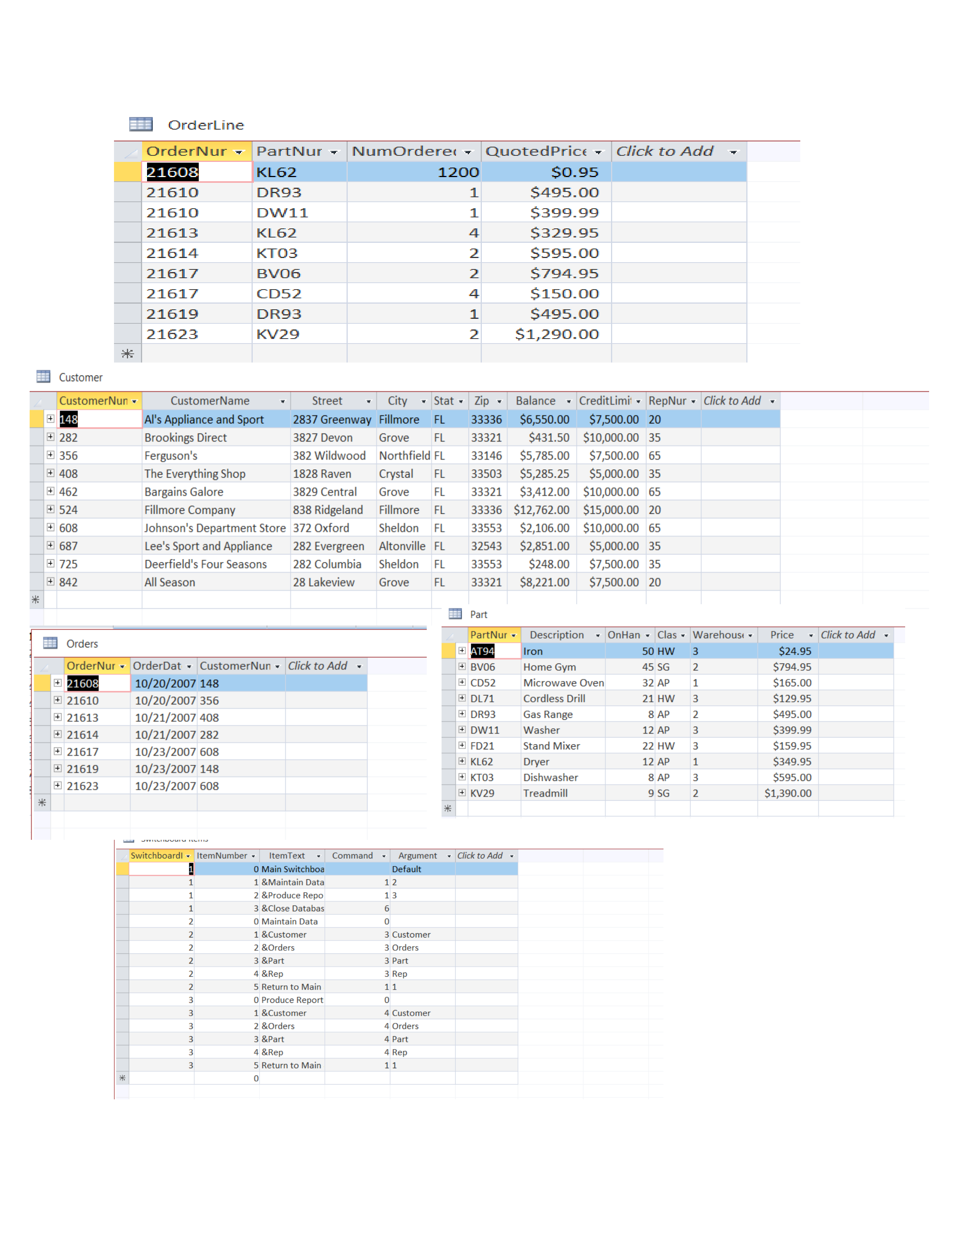Viewport: 969px width, 1254px height.
Task: Click the new-record asterisk in the OrderLine table
Action: pos(127,354)
